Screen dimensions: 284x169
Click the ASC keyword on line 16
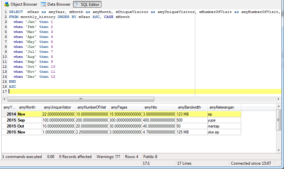[12, 87]
